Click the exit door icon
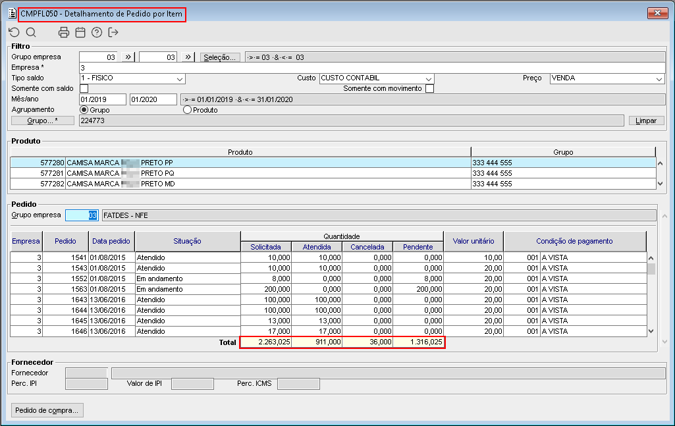Screen dimensions: 675x426 (113, 32)
